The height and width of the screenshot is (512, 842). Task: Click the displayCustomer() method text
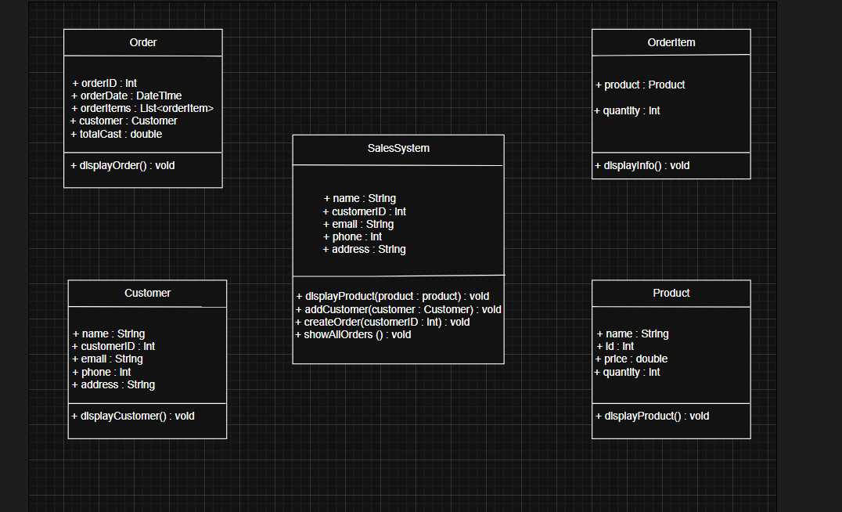coord(133,416)
